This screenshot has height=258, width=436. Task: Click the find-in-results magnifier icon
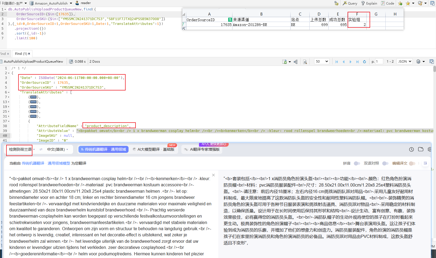(x=305, y=62)
